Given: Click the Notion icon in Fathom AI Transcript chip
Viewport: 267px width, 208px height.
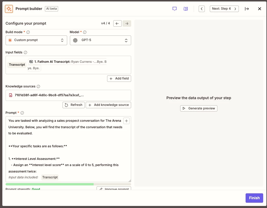Looking at the screenshot, I should (31, 62).
